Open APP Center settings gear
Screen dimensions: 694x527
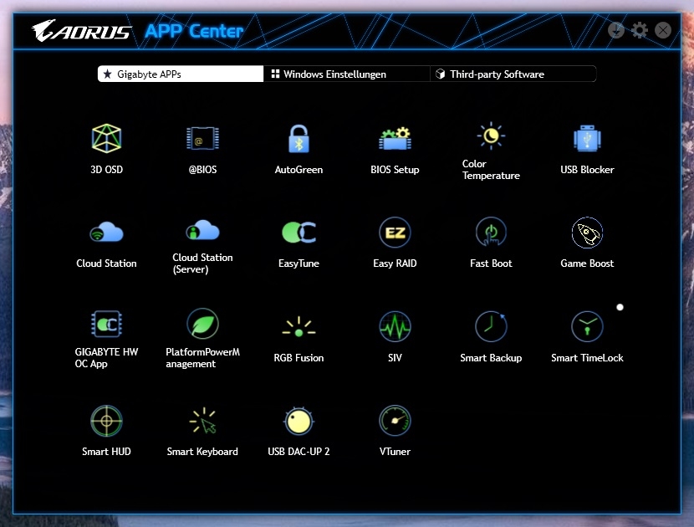639,30
